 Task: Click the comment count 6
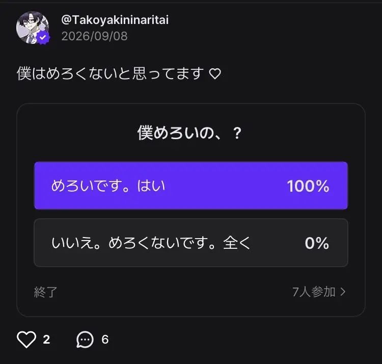tap(105, 340)
